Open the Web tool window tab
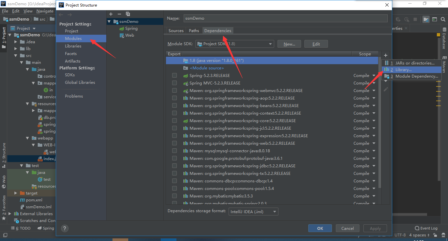The height and width of the screenshot is (241, 448). [4, 182]
